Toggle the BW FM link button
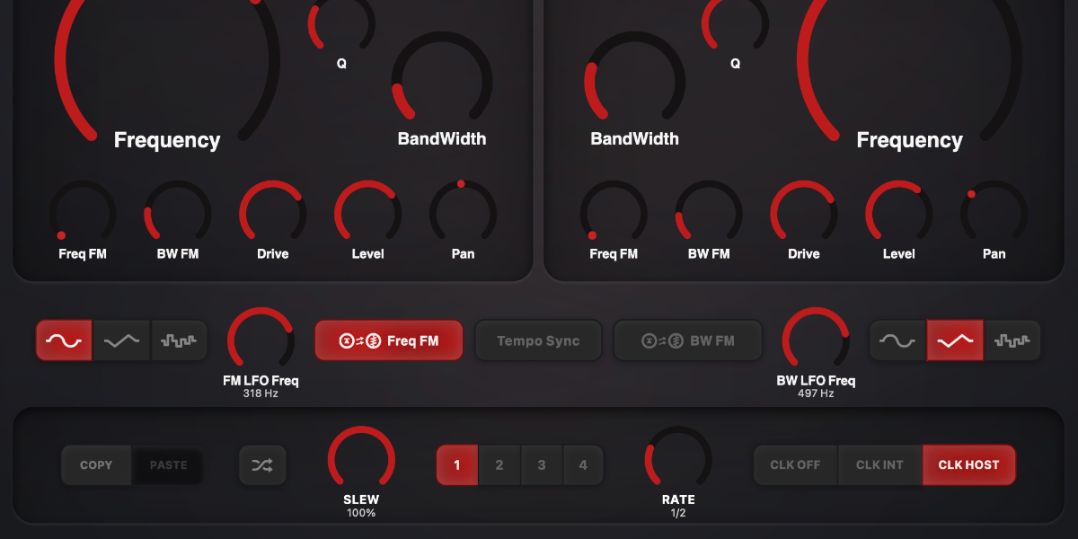Screen dimensions: 1078x539 tap(688, 341)
